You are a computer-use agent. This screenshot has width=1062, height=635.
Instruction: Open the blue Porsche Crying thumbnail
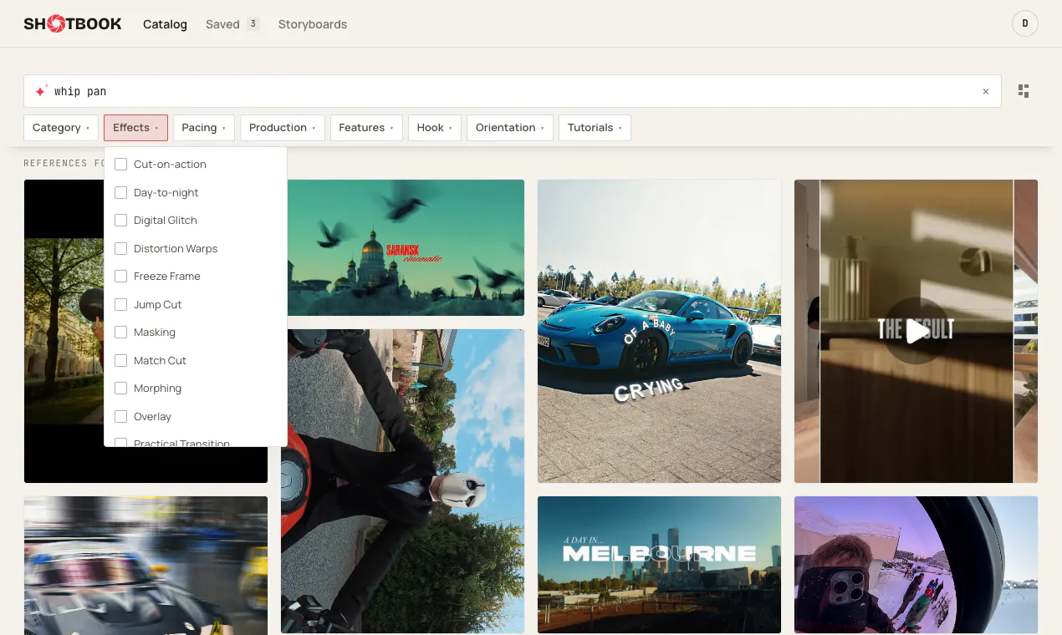pyautogui.click(x=659, y=331)
